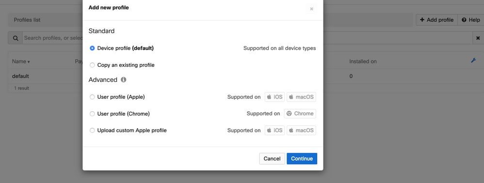The image size is (484, 183).
Task: Click the search magnifier icon
Action: point(15,38)
